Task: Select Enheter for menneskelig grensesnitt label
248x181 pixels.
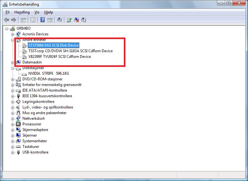Action: pyautogui.click(x=52, y=85)
